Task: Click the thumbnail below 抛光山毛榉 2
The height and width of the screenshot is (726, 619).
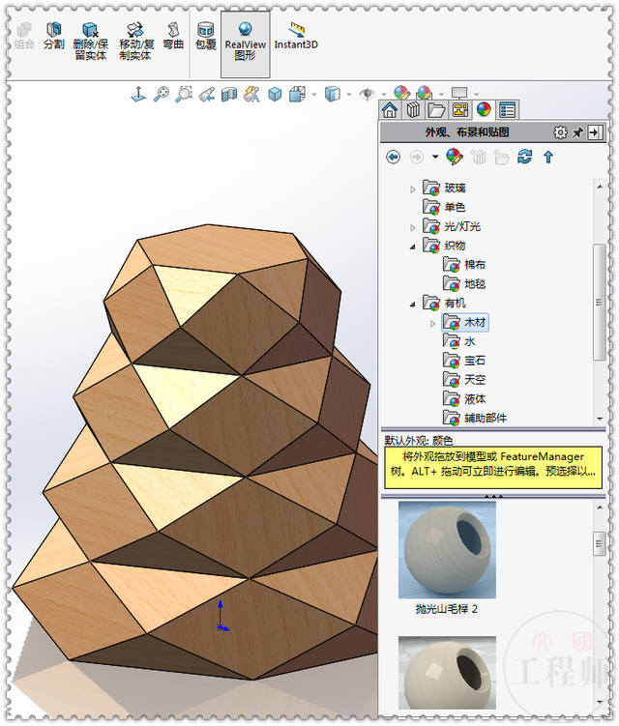Action: (447, 673)
